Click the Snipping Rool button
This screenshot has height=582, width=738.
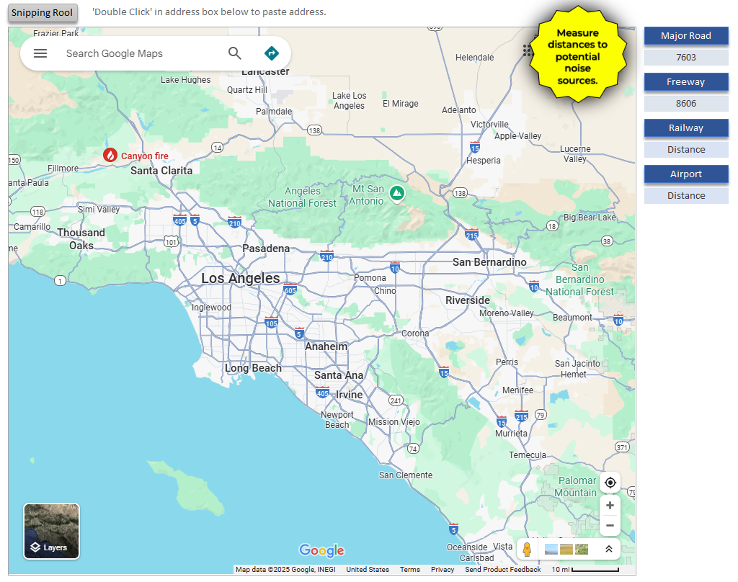tap(43, 13)
